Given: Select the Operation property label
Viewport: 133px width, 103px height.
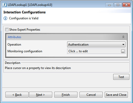Looking at the screenshot, I should pyautogui.click(x=14, y=45).
